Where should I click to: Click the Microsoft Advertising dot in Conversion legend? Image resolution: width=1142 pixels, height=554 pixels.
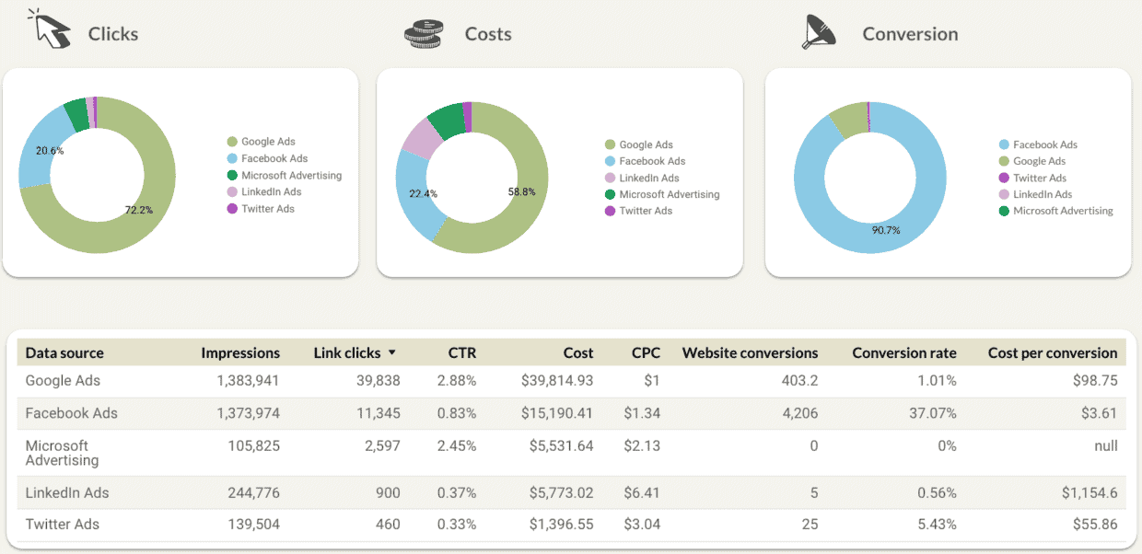tap(1003, 211)
